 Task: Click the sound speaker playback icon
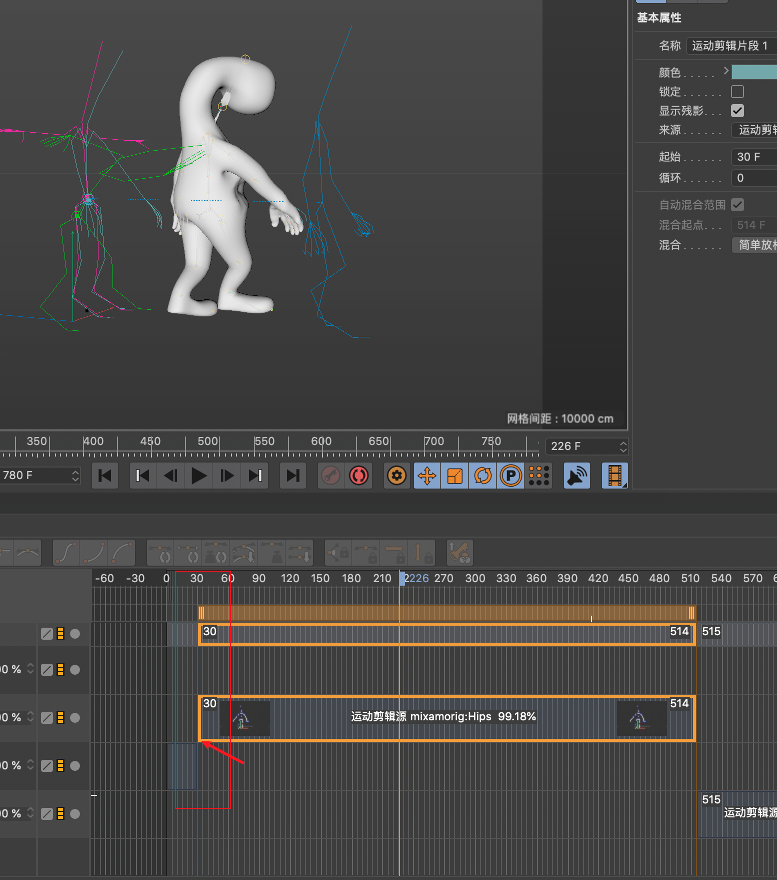576,476
